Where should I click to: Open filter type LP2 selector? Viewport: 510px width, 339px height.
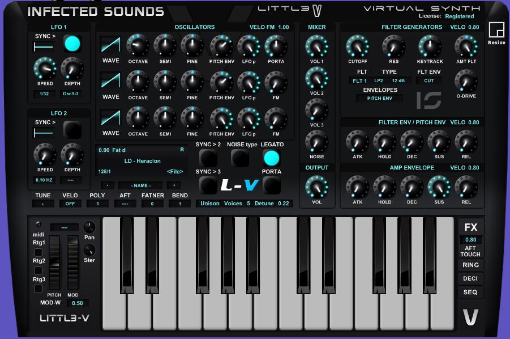(x=379, y=80)
